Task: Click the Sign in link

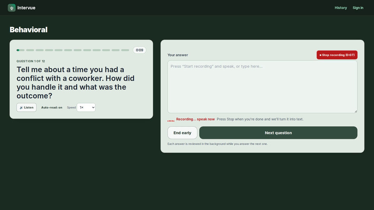Action: pos(358,7)
